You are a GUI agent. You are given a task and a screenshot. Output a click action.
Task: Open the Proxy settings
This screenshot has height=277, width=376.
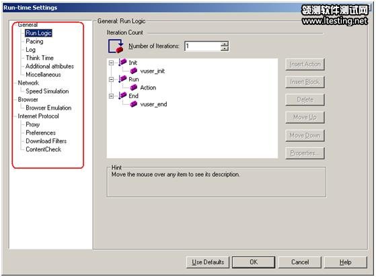[32, 124]
